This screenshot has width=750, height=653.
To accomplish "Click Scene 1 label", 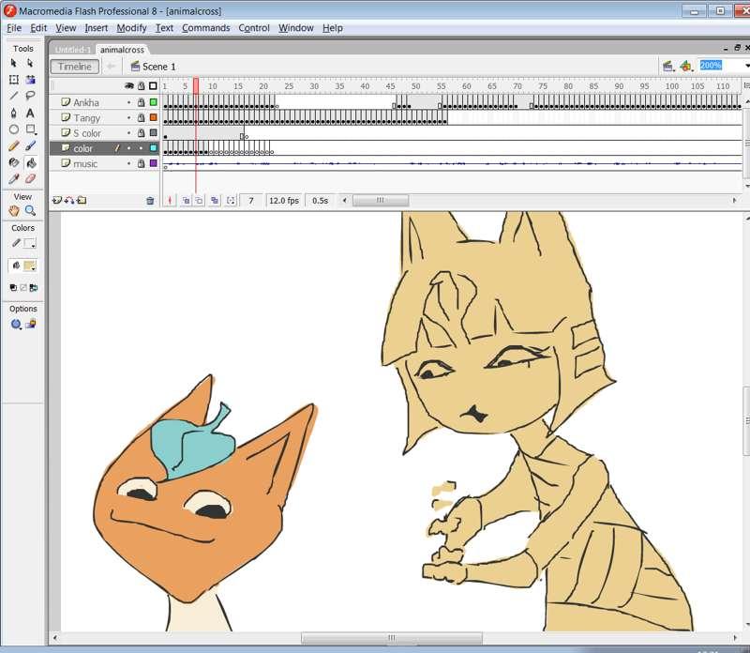I will tap(158, 67).
